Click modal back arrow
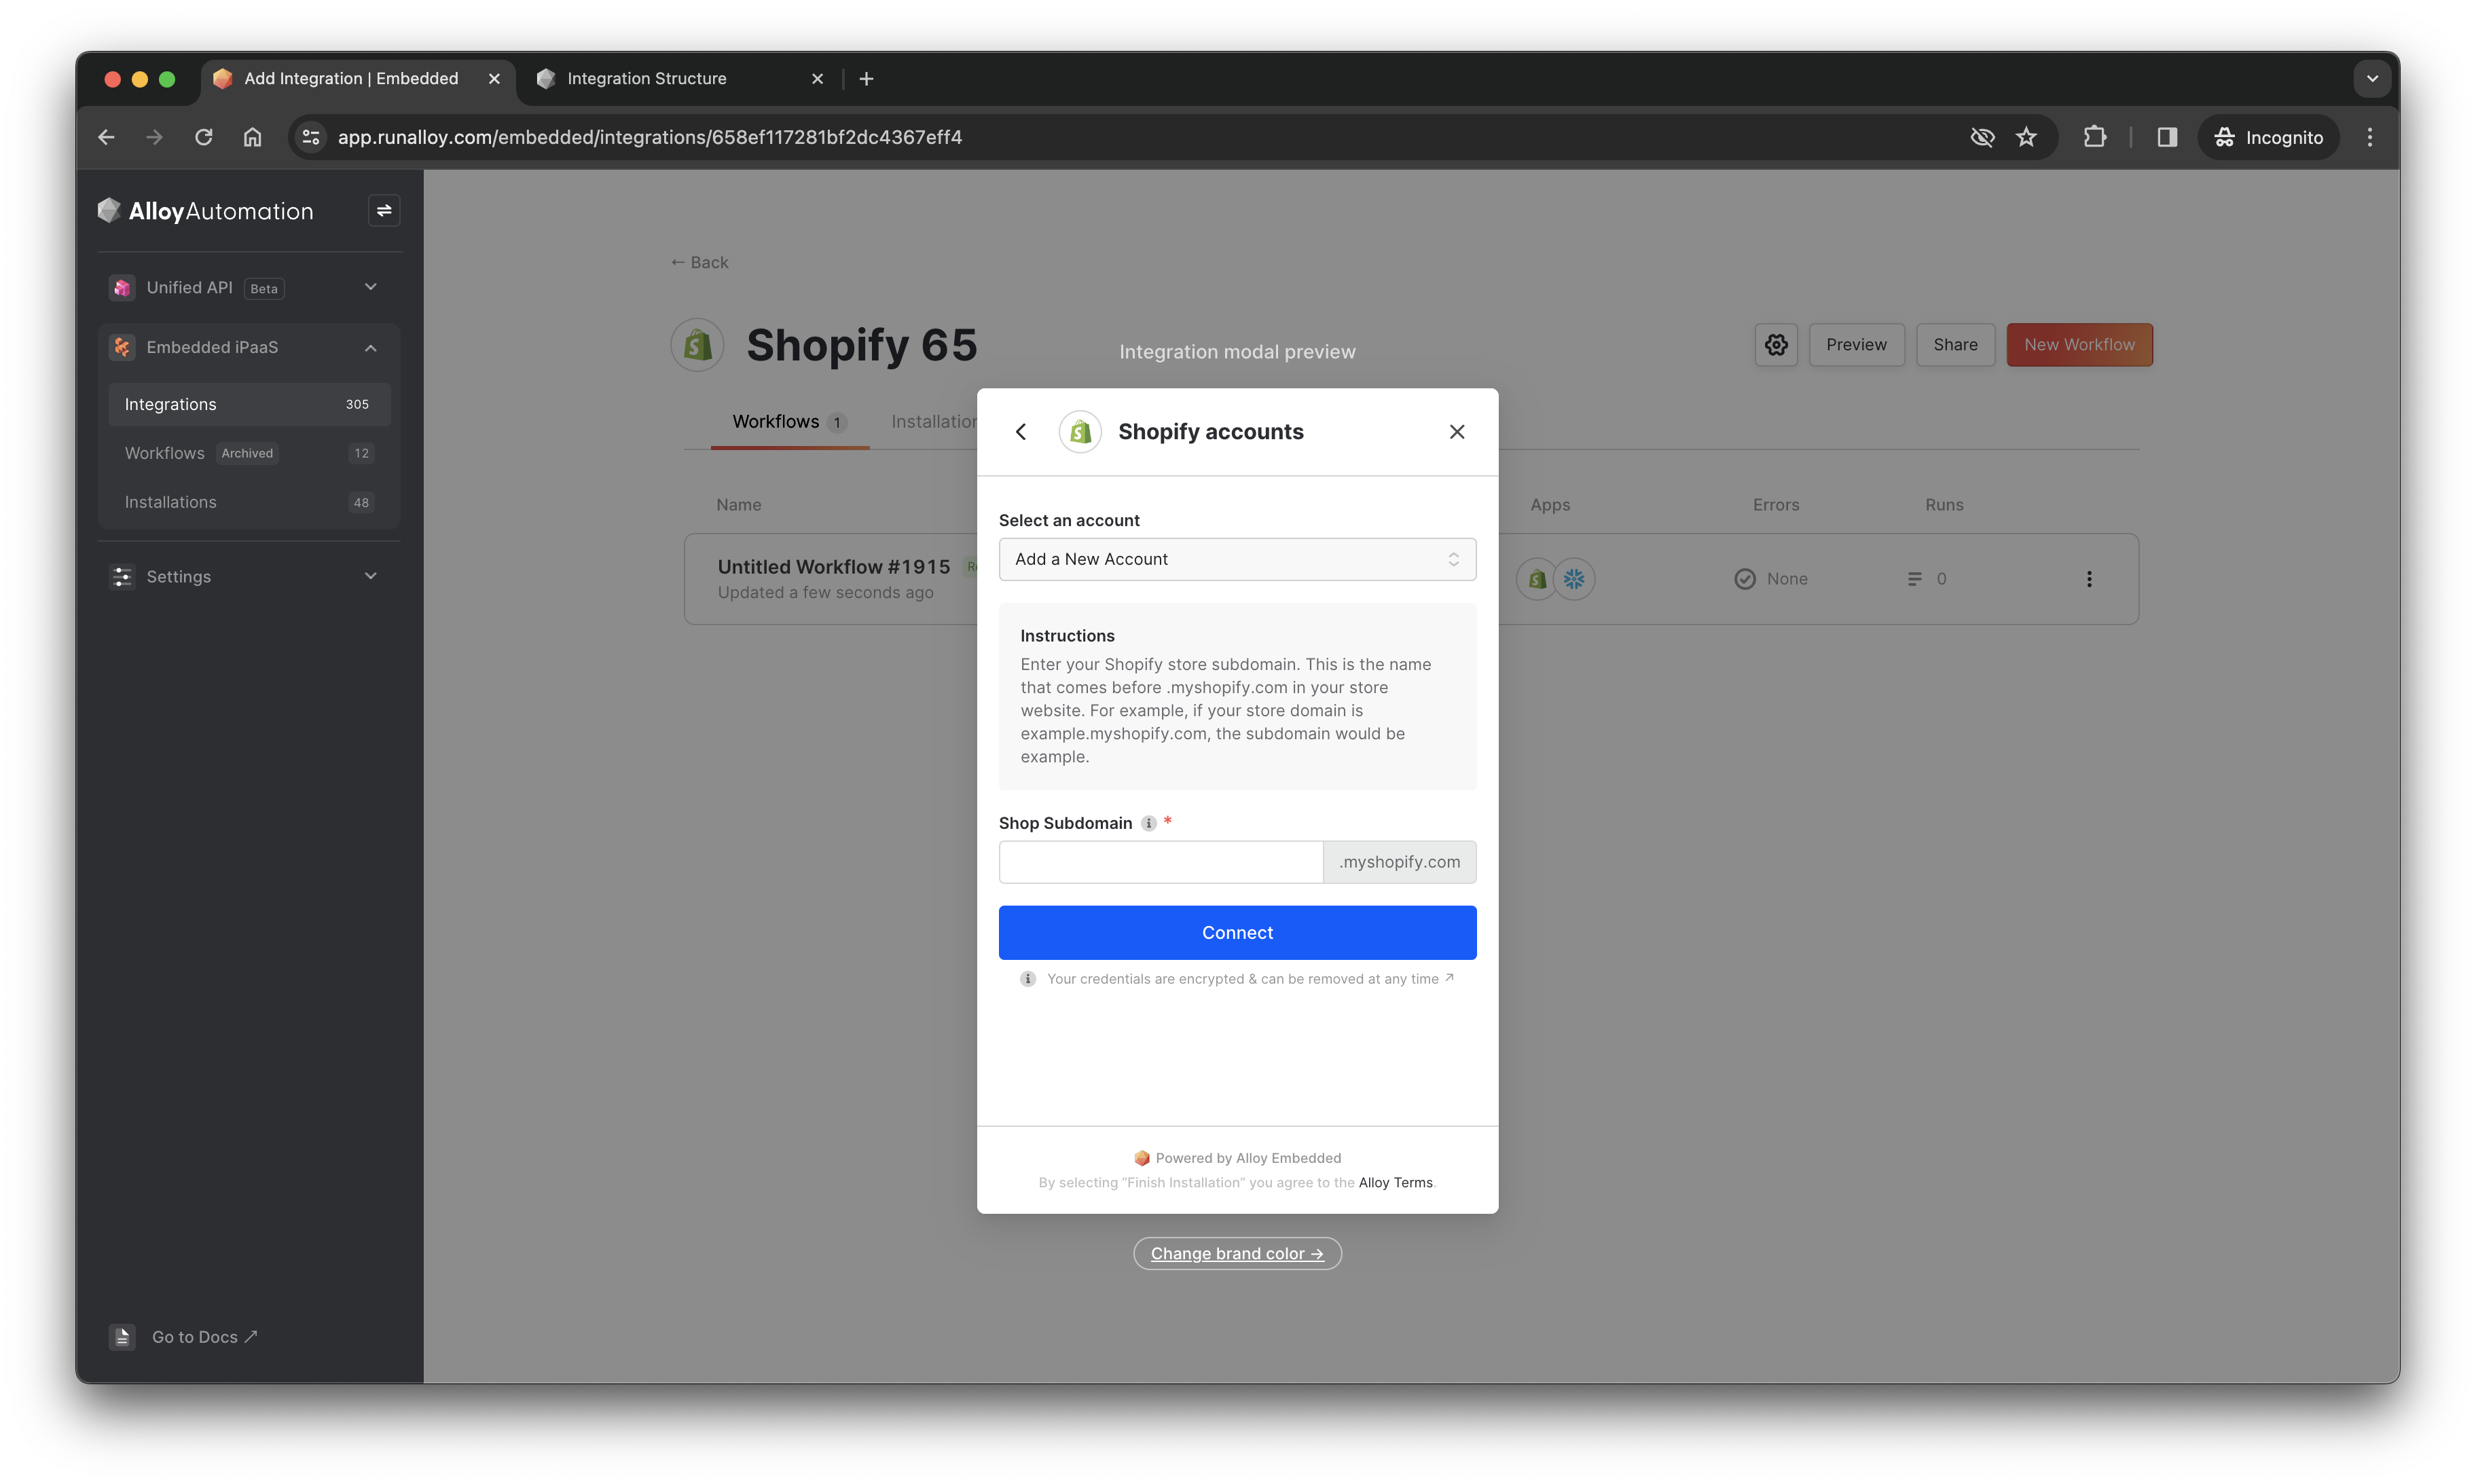The width and height of the screenshot is (2476, 1484). (1021, 432)
